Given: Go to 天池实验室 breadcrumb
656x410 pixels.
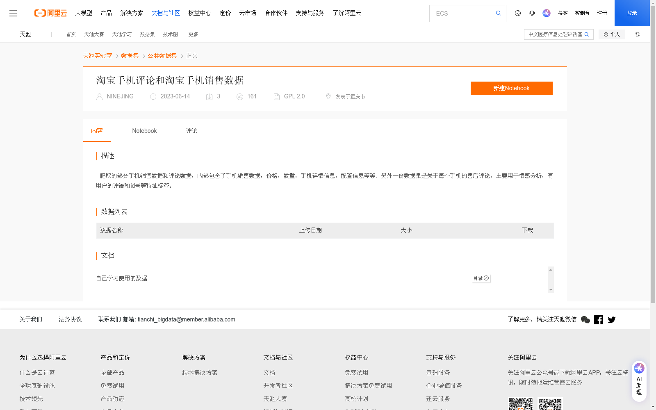Looking at the screenshot, I should click(98, 56).
